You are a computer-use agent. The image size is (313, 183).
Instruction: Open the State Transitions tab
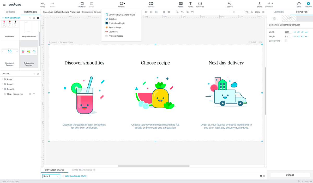pyautogui.click(x=84, y=170)
